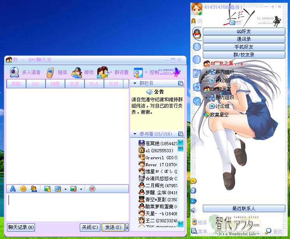Switch to the 相册 album tab
This screenshot has width=290, height=239.
point(55,84)
